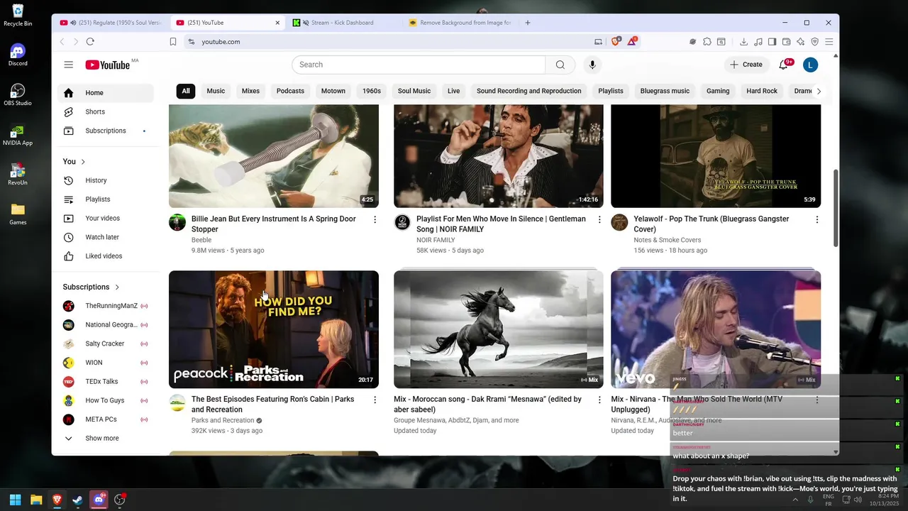This screenshot has width=908, height=511.
Task: Click the install app icon in address bar
Action: pos(599,42)
